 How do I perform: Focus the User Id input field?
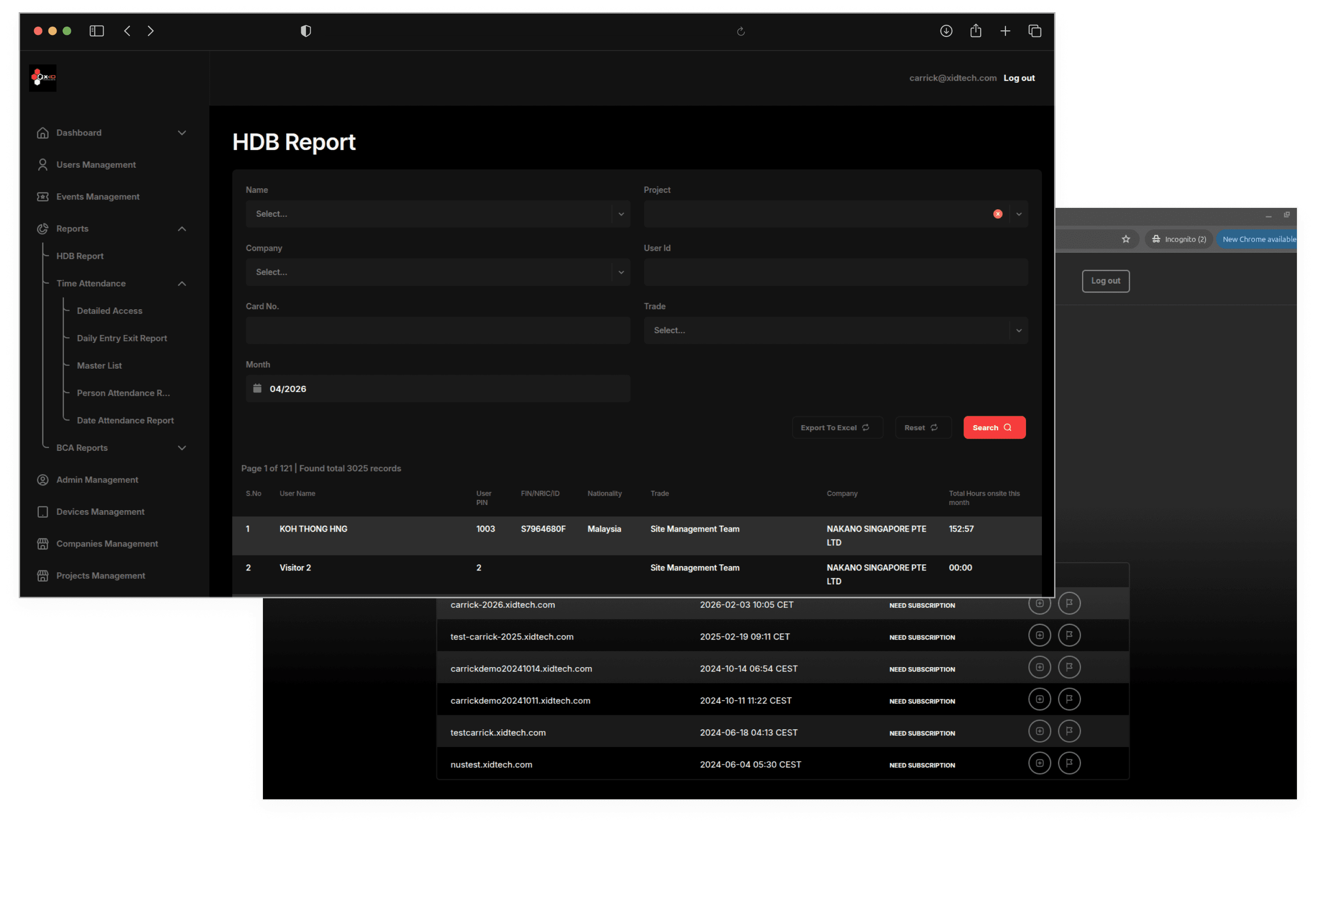(836, 272)
